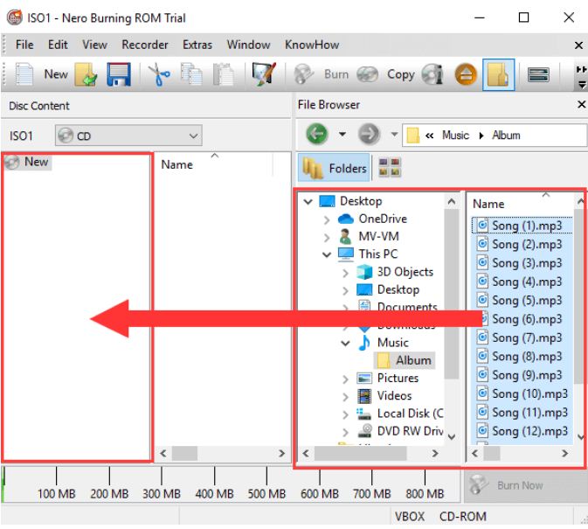Click the folder tree vertical scrollbar

tap(451, 294)
